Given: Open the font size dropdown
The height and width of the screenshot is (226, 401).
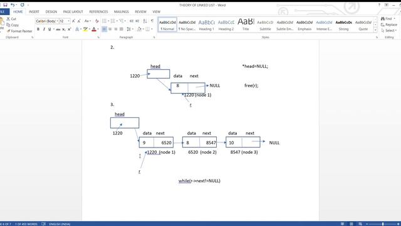Looking at the screenshot, I should (68, 21).
